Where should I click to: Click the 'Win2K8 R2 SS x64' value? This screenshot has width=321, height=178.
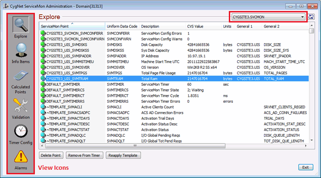click(202, 67)
